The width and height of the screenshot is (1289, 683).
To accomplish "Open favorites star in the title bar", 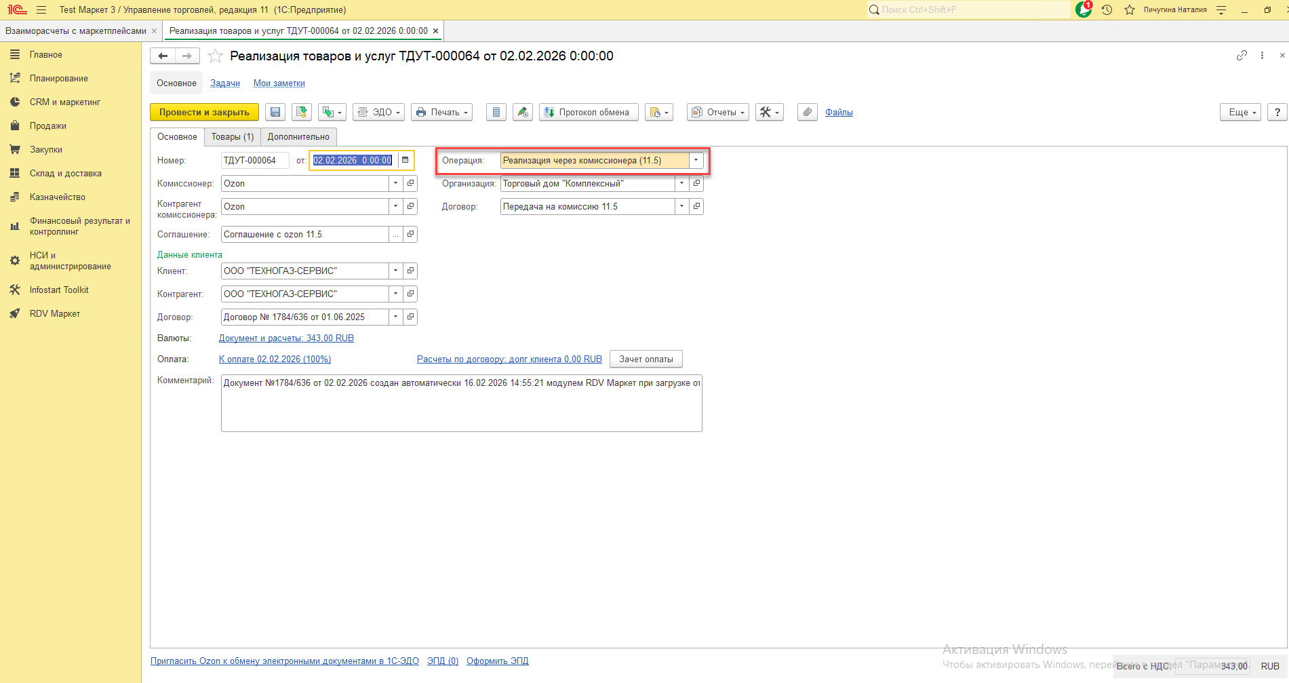I will 1130,10.
